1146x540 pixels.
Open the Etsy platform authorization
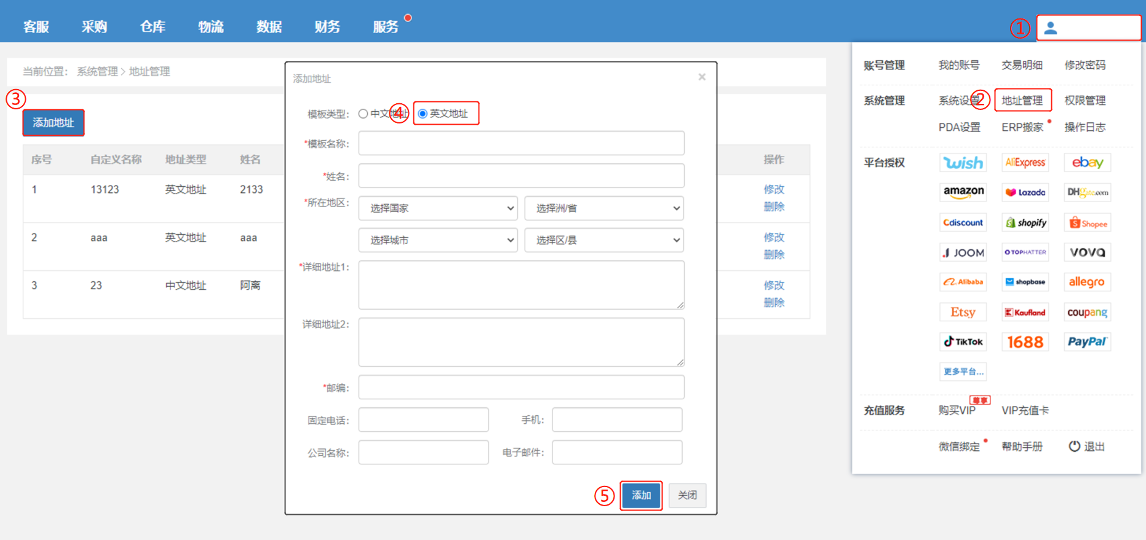(963, 312)
